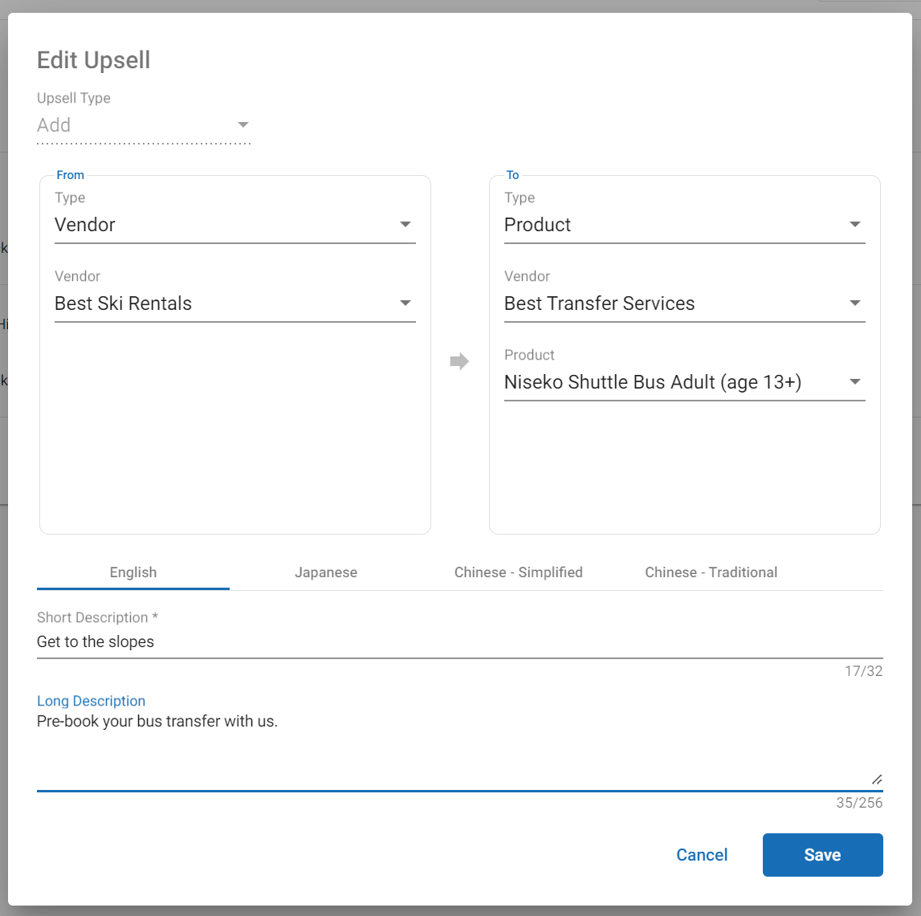Click the arrow icon in To Type field
Image resolution: width=921 pixels, height=916 pixels.
pos(855,225)
